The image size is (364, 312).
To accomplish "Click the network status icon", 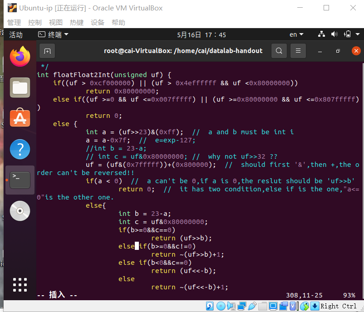I will point(321,34).
